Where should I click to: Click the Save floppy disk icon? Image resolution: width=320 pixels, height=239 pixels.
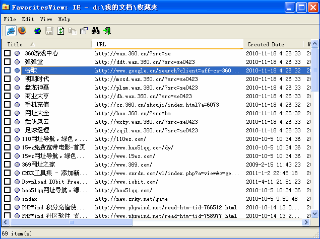49,31
